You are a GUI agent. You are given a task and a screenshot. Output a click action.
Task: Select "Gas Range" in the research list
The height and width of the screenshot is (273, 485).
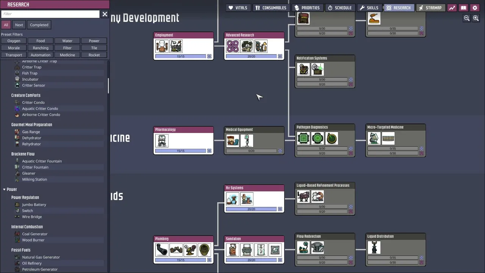31,132
